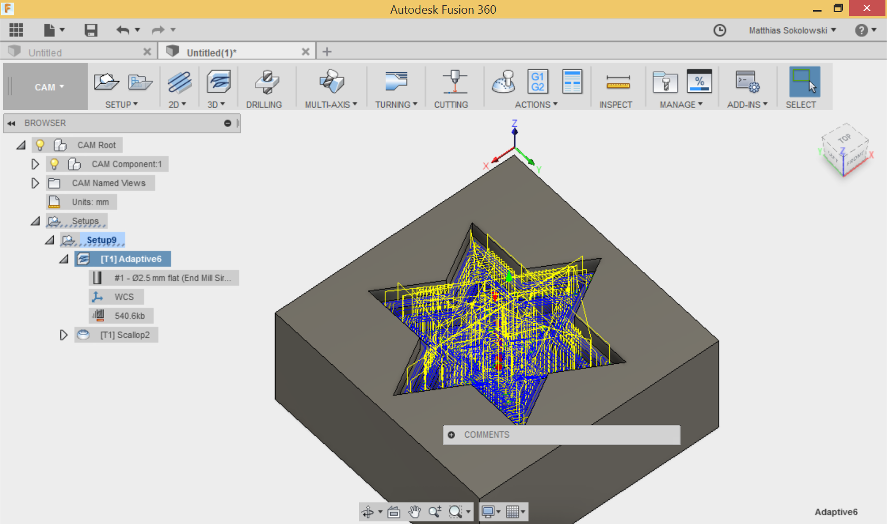Screen dimensions: 887x524
Task: Click the Browser panel options dot
Action: click(x=228, y=123)
